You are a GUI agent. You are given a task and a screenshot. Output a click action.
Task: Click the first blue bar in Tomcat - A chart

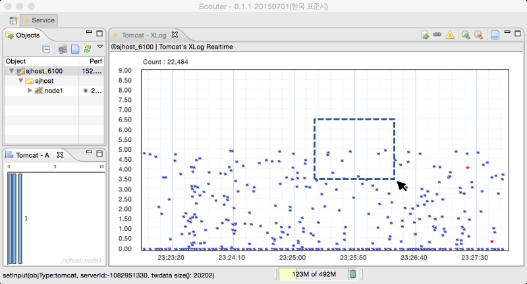(x=10, y=218)
